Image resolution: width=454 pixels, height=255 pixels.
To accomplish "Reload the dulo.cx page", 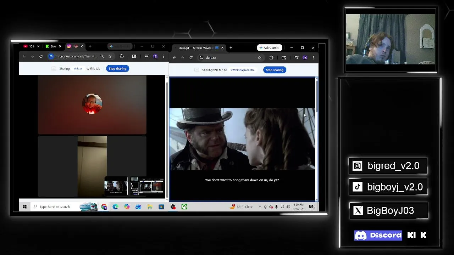I will (191, 58).
